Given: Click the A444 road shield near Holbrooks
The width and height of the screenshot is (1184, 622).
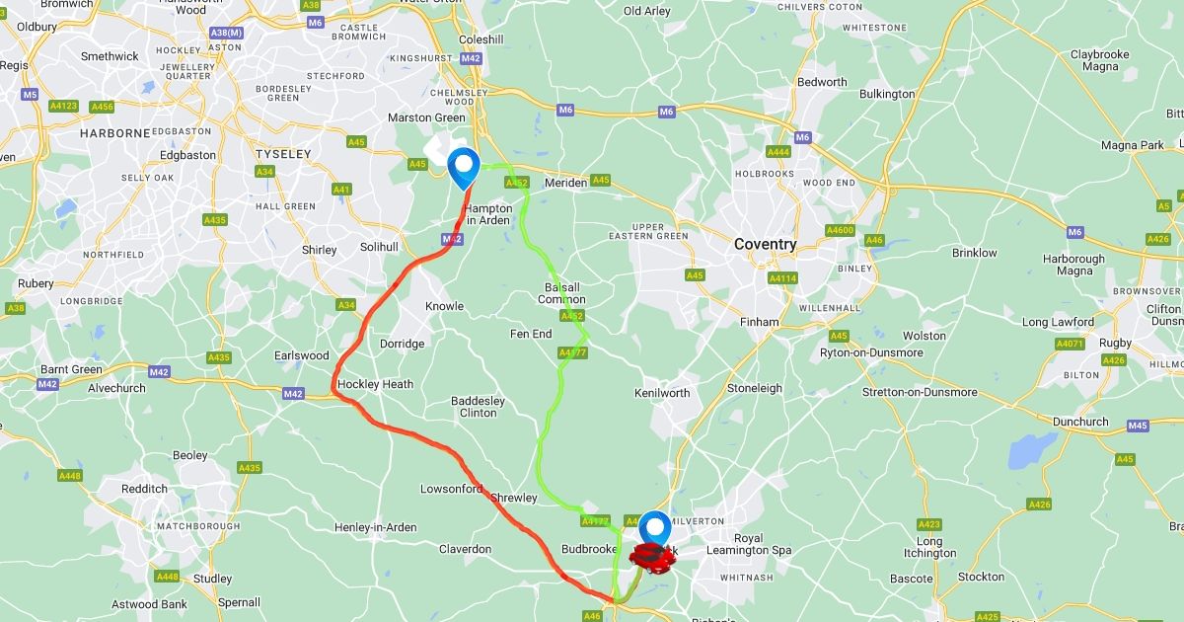Looking at the screenshot, I should (778, 152).
